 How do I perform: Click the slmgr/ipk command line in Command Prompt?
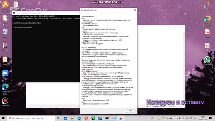click(26, 23)
